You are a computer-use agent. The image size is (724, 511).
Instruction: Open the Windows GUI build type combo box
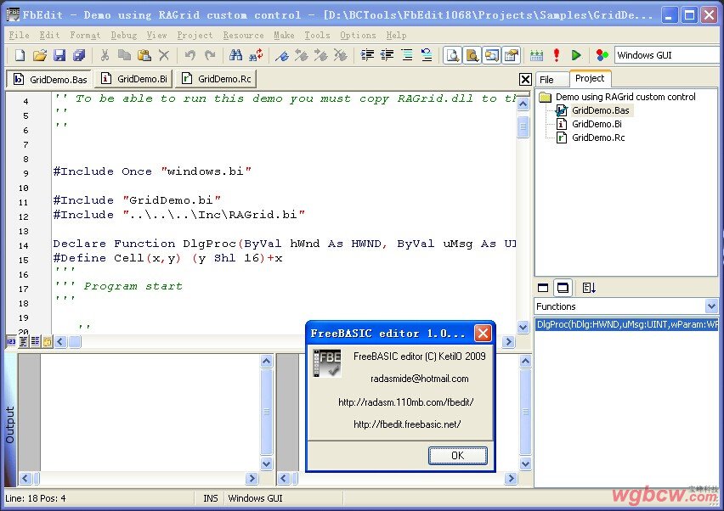pos(669,55)
